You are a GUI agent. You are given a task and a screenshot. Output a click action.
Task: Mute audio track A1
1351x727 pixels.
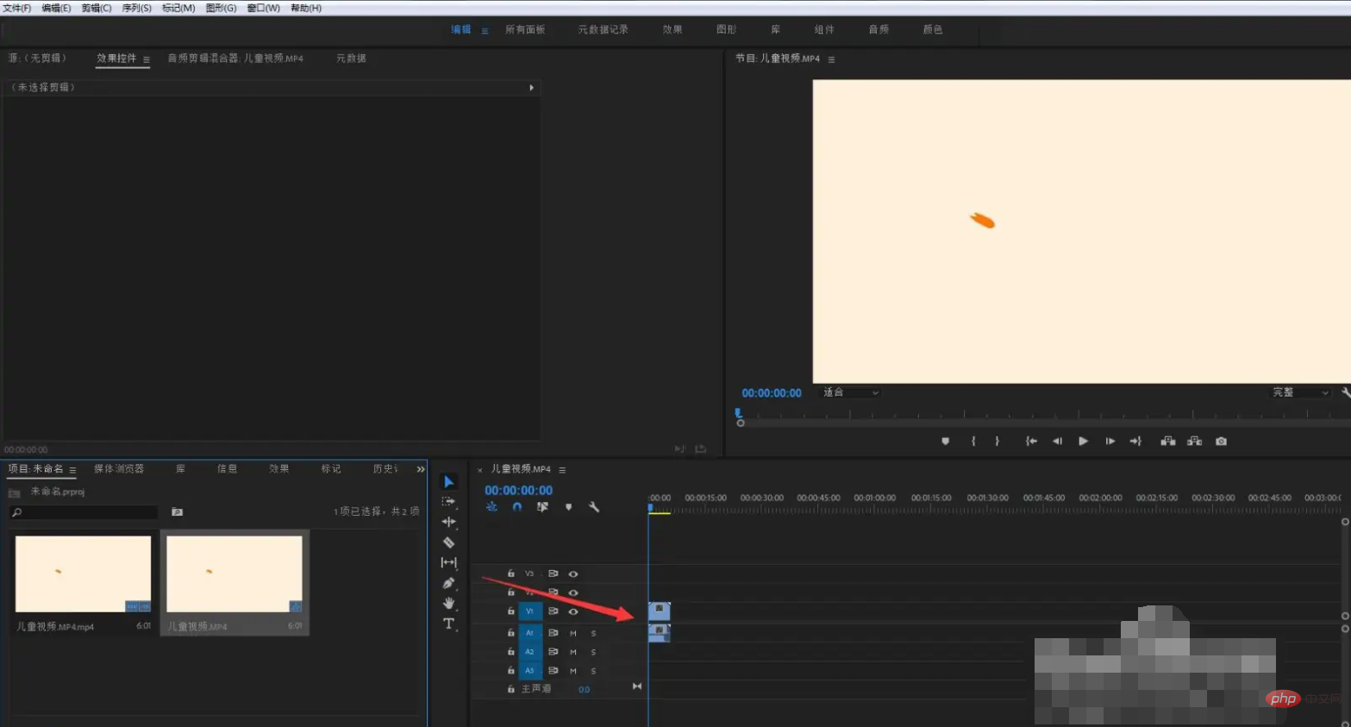click(572, 633)
